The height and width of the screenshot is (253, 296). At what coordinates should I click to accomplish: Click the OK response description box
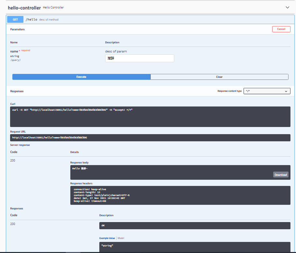(194, 225)
